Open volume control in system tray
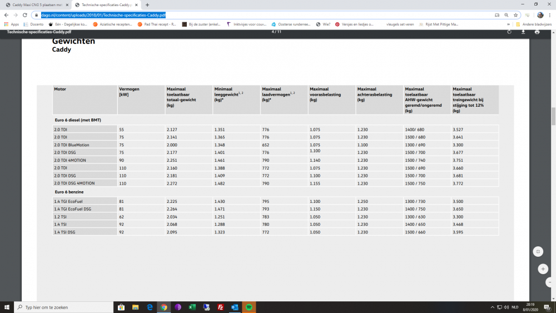 pyautogui.click(x=507, y=307)
